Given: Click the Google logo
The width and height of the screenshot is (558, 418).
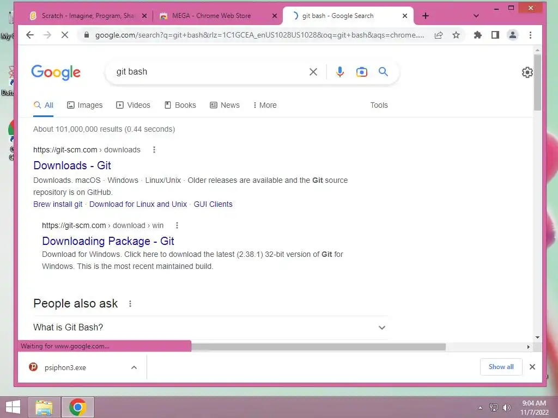Looking at the screenshot, I should click(x=56, y=72).
